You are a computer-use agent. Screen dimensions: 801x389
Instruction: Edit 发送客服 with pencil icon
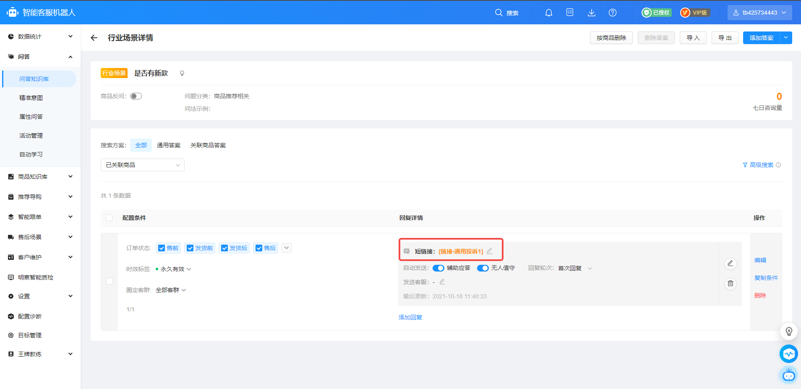[x=442, y=282]
